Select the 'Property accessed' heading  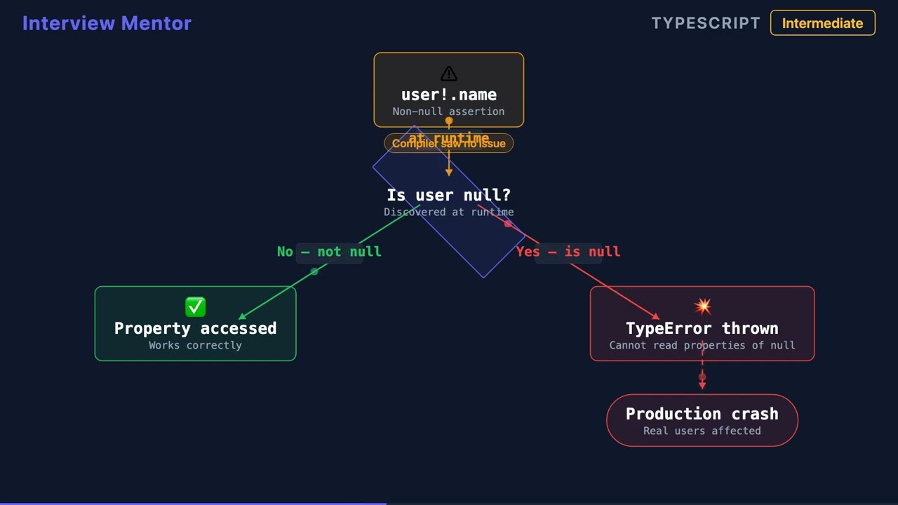(196, 328)
